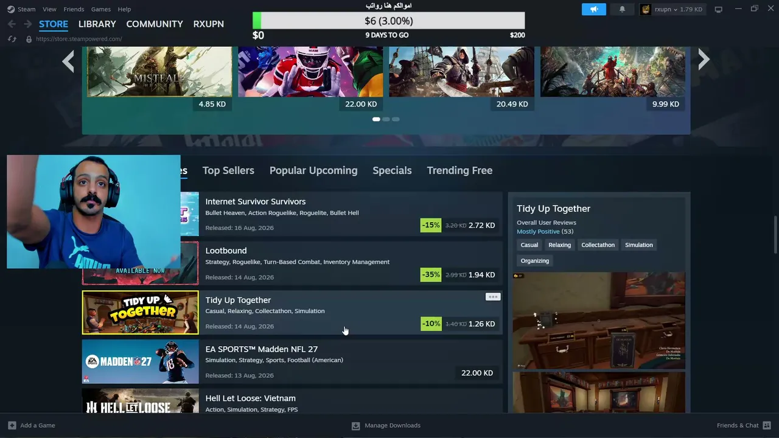Viewport: 779px width, 438px height.
Task: Expand the rxupn account dropdown
Action: click(x=676, y=9)
